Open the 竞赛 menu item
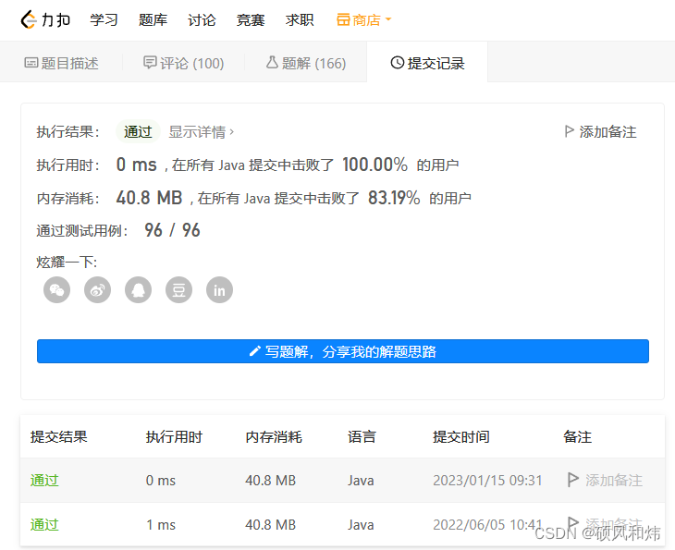 pos(251,19)
